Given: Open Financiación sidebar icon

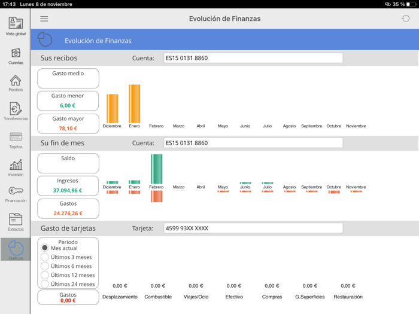Looking at the screenshot, I should (x=16, y=193).
